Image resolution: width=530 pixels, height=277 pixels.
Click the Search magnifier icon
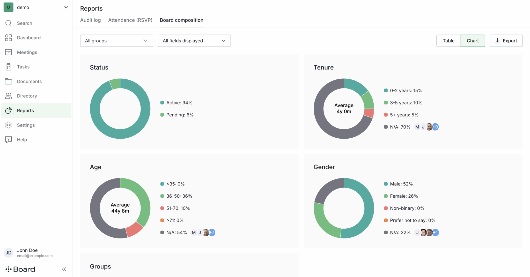8,23
